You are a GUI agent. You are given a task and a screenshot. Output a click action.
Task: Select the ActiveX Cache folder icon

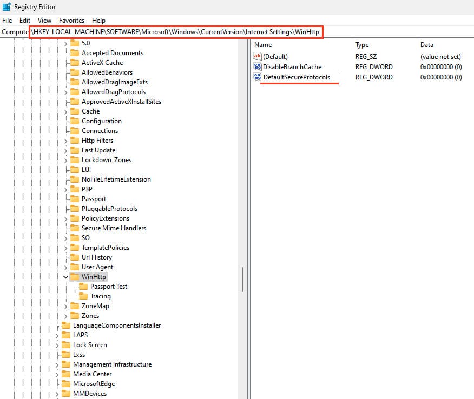74,63
